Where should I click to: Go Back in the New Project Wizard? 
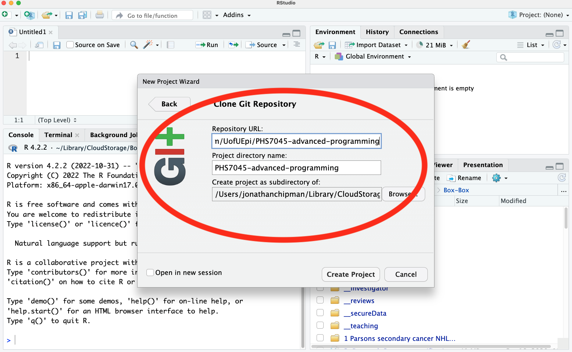[x=169, y=104]
